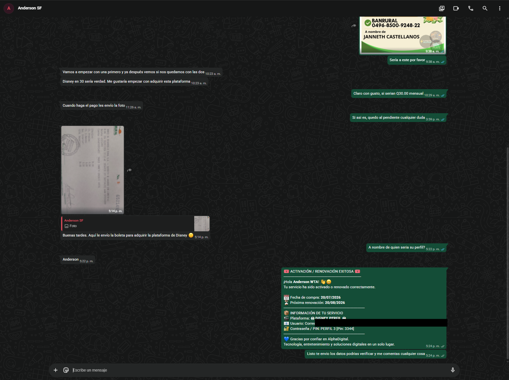Open the search-in-chat magnifier icon
Image resolution: width=509 pixels, height=380 pixels.
coord(485,8)
